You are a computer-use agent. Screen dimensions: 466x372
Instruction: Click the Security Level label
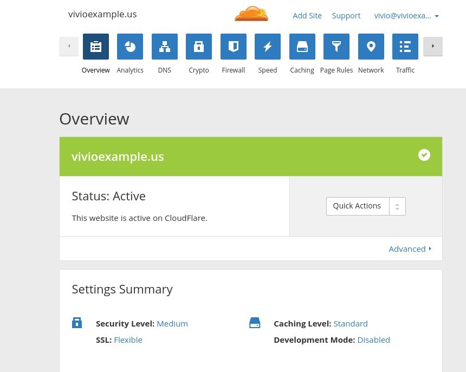(125, 324)
